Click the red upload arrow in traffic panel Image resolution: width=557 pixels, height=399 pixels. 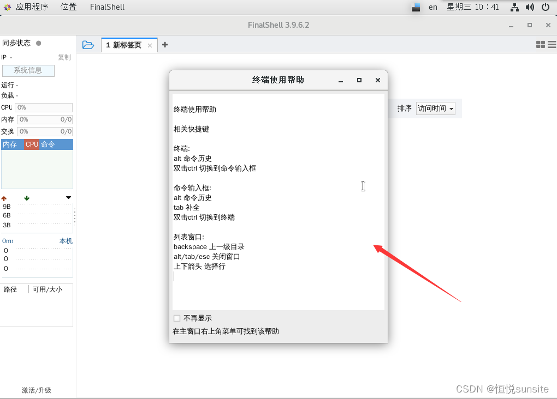click(x=5, y=197)
